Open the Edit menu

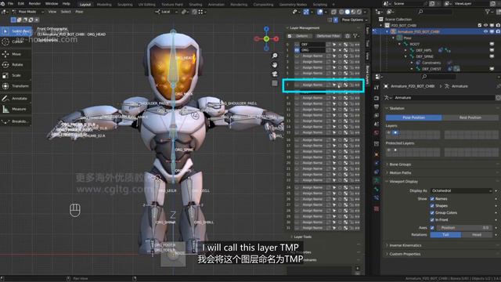[x=21, y=4]
